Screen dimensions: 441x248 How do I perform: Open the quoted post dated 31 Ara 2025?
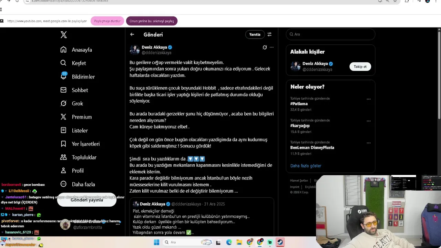[x=202, y=217]
